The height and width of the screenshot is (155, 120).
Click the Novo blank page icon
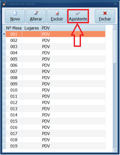15,13
